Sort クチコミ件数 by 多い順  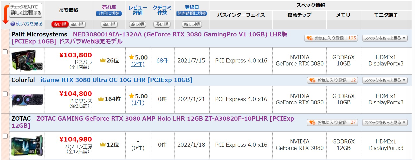pyautogui.click(x=162, y=24)
